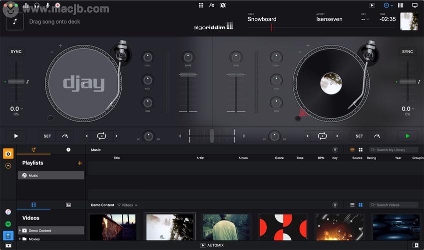This screenshot has height=250, width=424.
Task: Switch to the playlists tab in music browser
Action: [x=33, y=149]
